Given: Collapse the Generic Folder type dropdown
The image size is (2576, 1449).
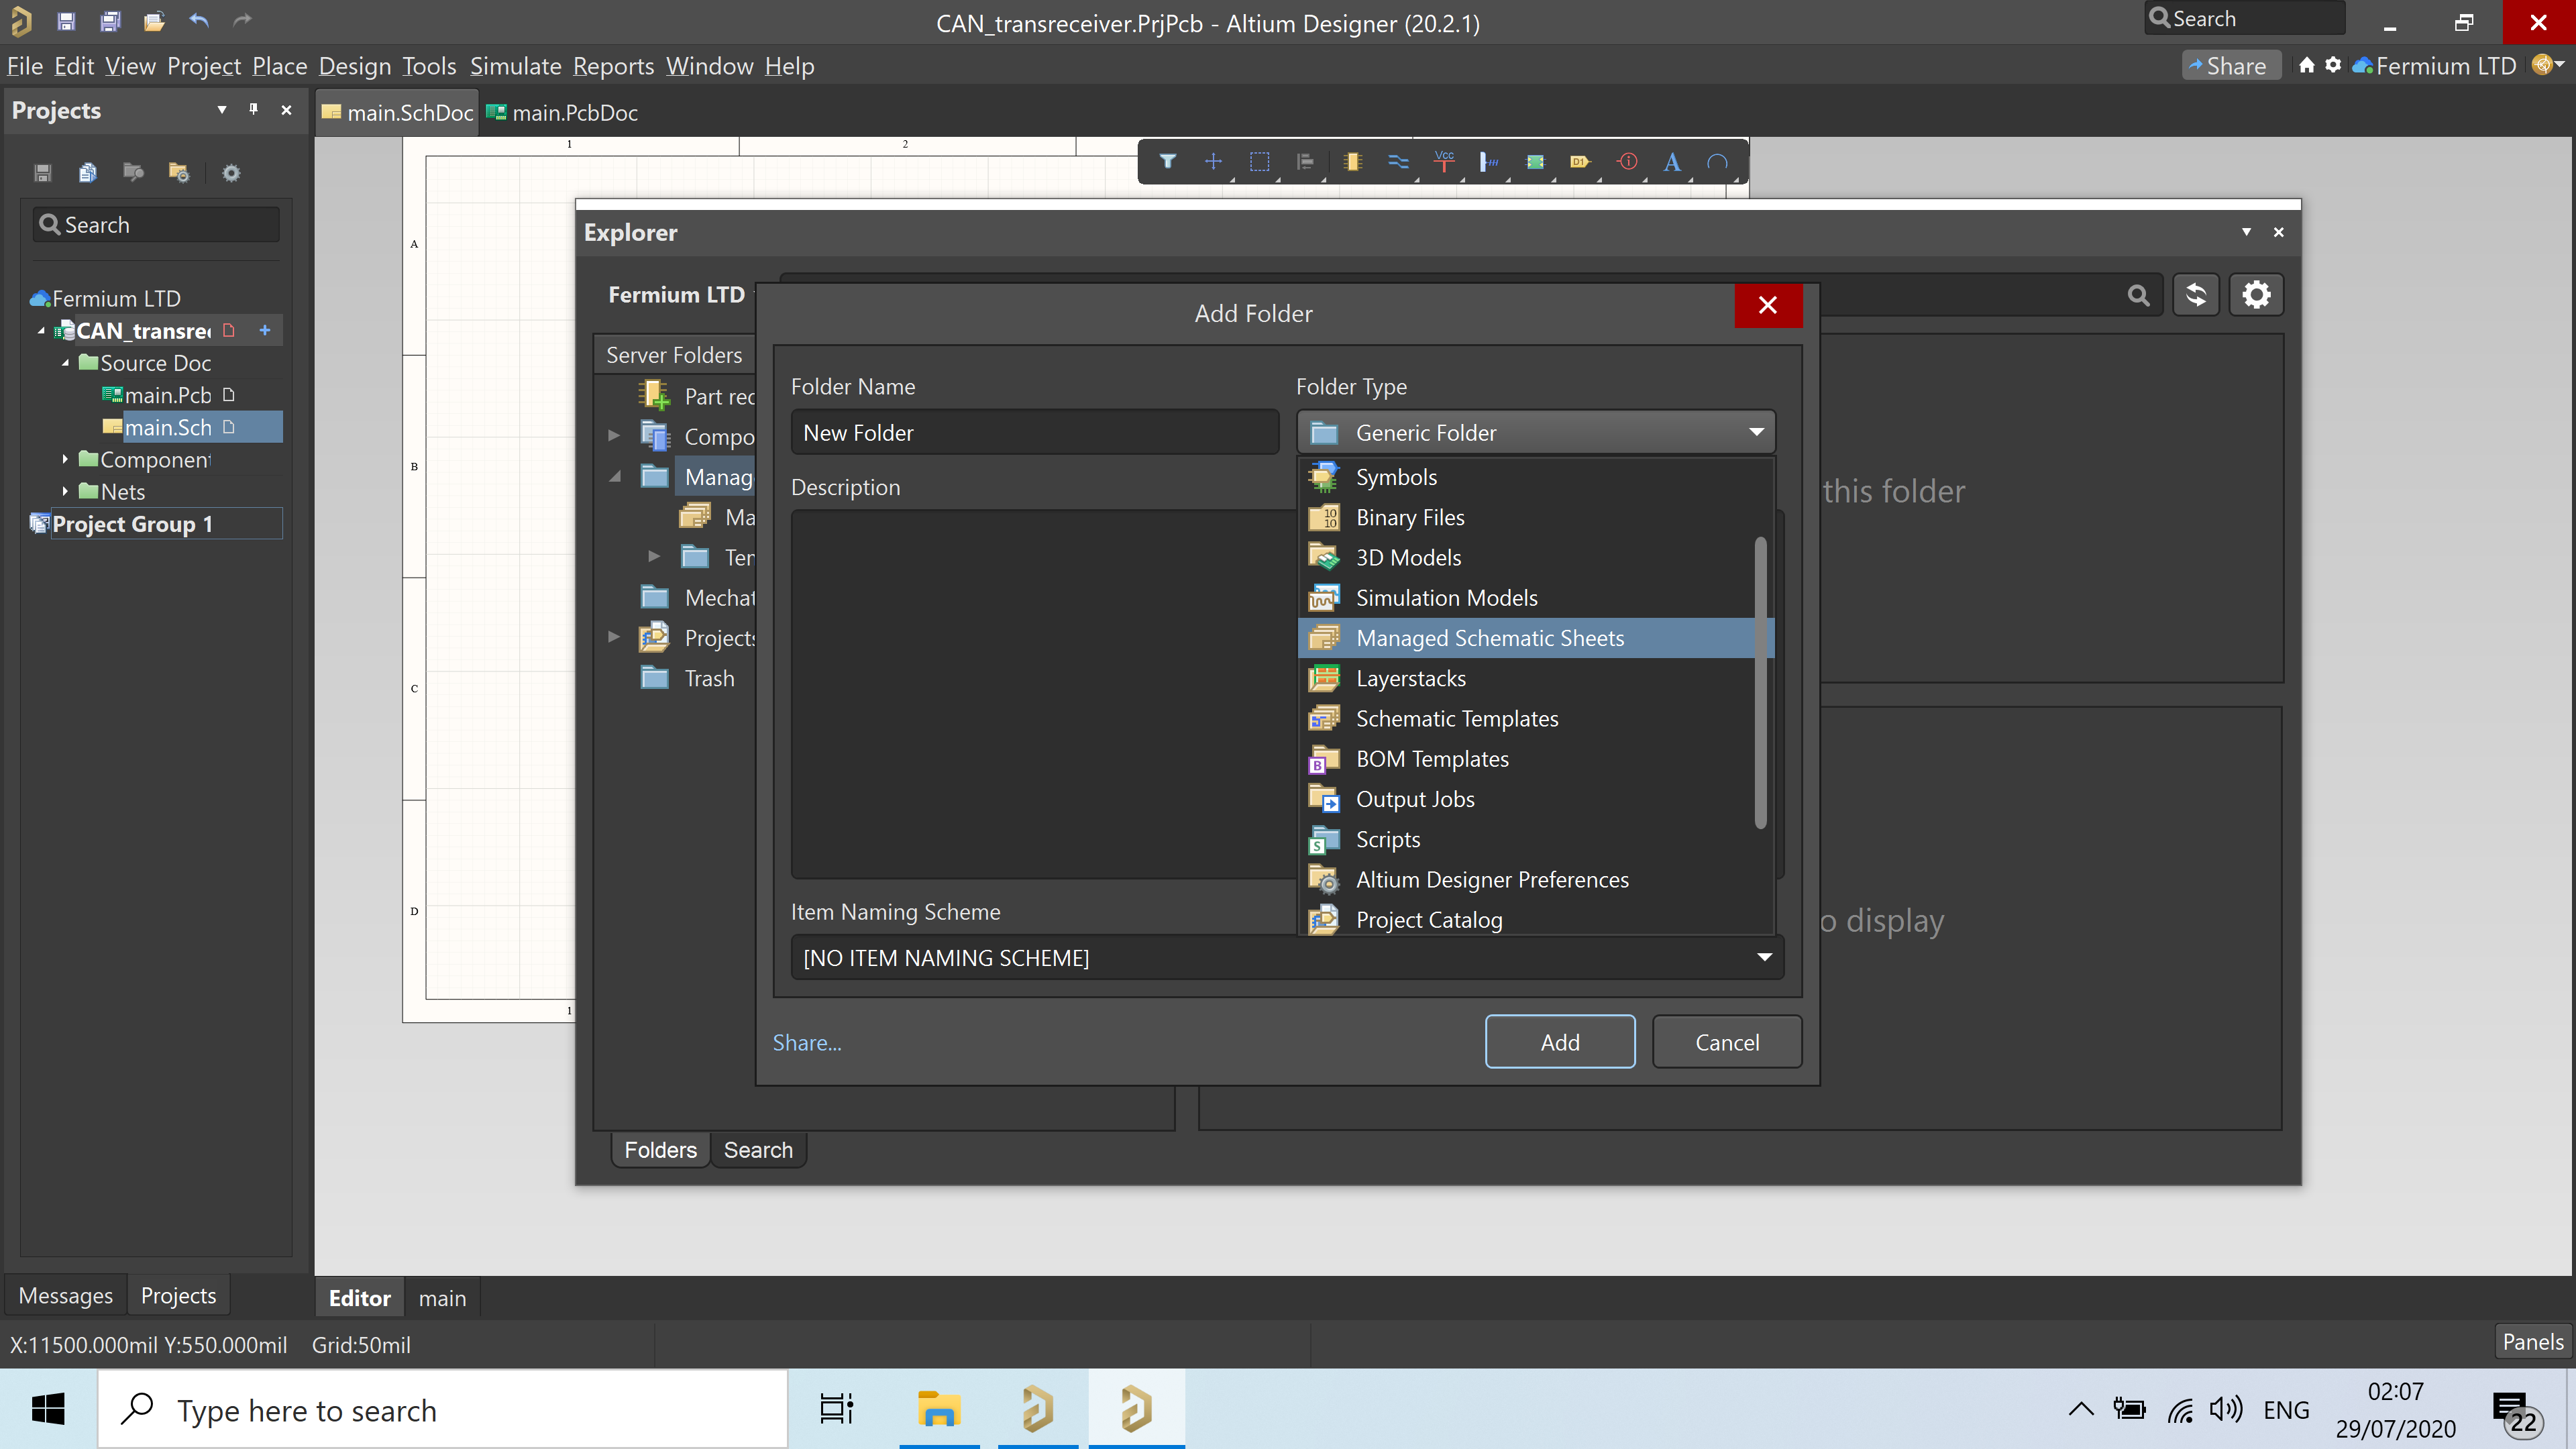Looking at the screenshot, I should point(1756,432).
